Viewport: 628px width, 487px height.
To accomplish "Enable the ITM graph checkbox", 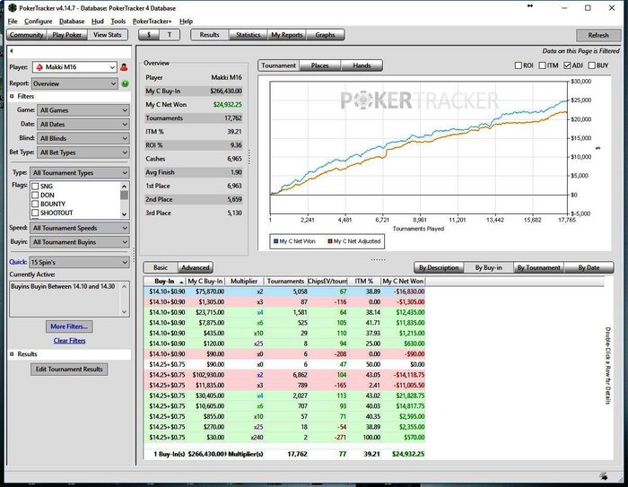I will pyautogui.click(x=542, y=65).
